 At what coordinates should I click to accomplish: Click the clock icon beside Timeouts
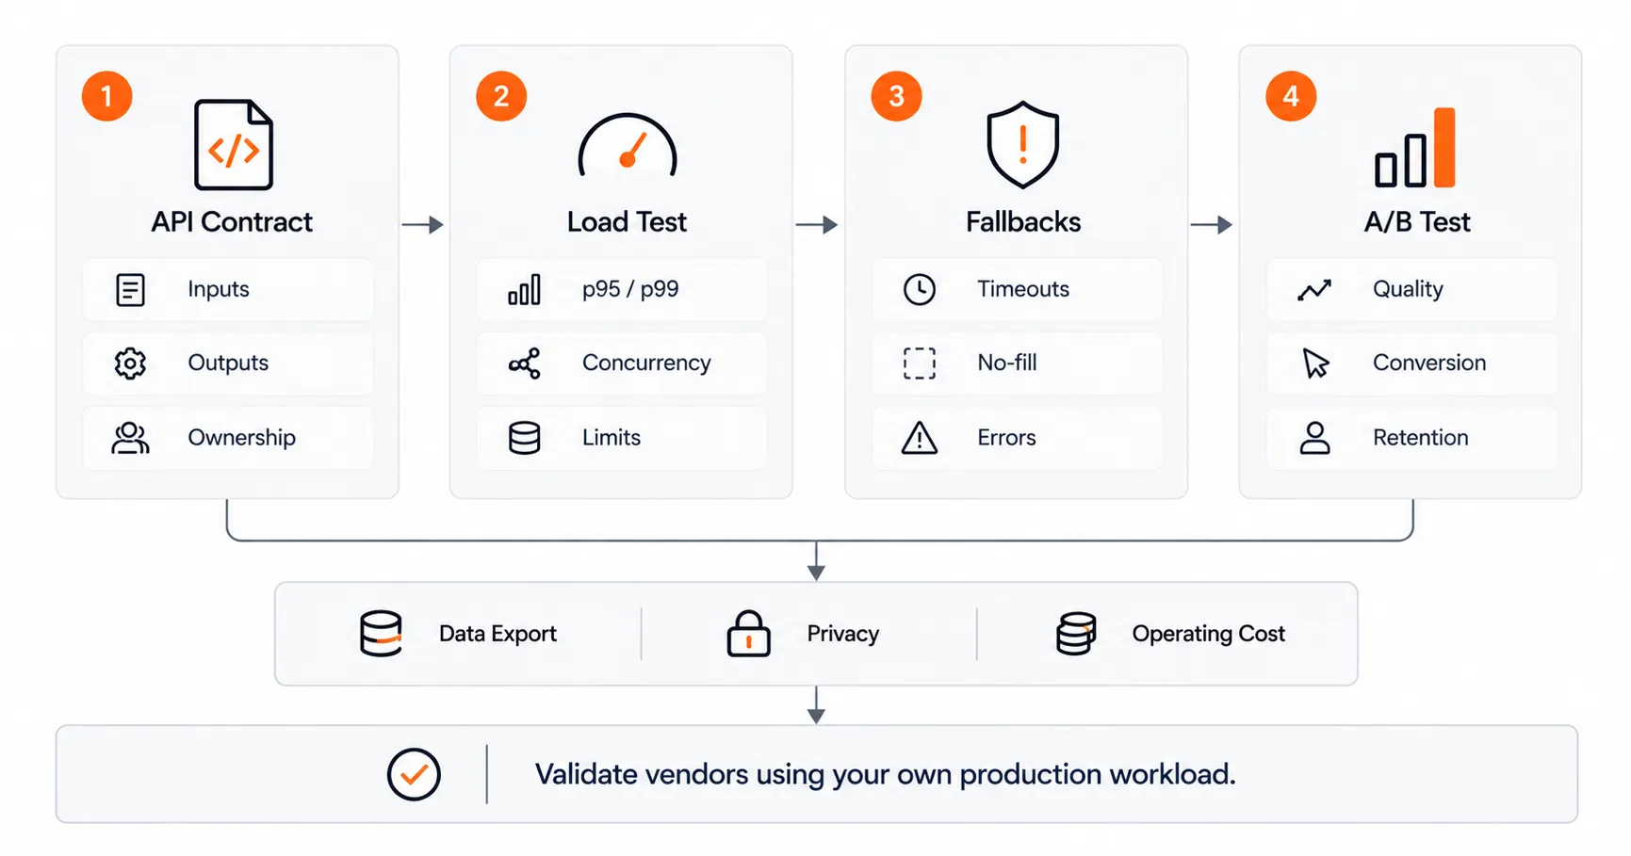pyautogui.click(x=920, y=289)
